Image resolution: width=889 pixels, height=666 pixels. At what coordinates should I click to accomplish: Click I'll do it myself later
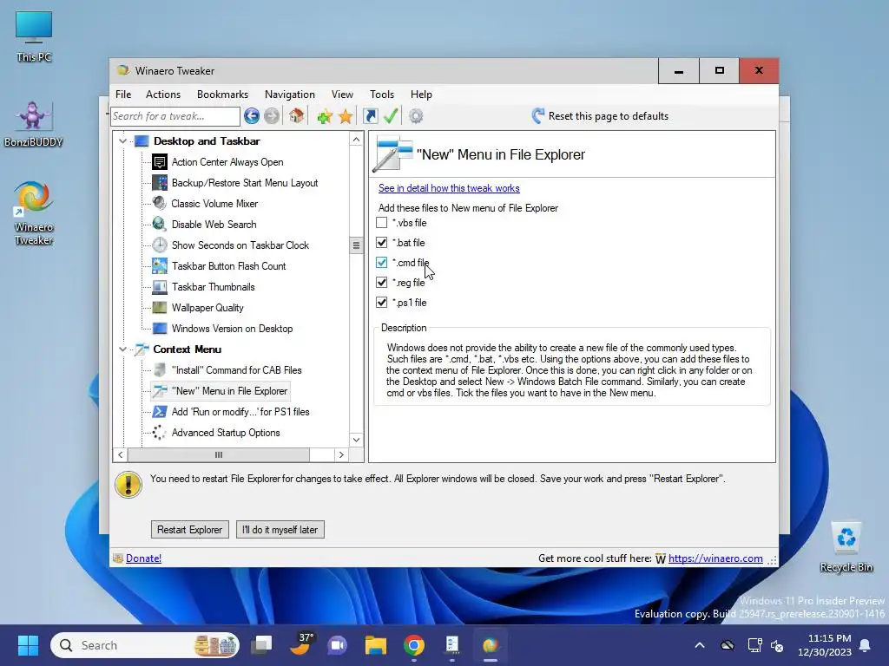280,530
